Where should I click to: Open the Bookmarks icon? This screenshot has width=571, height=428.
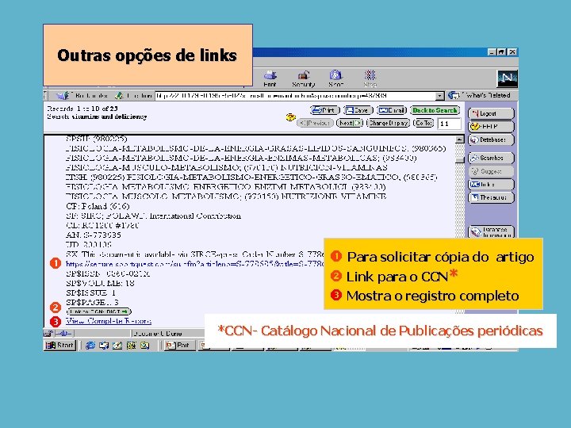[63, 96]
